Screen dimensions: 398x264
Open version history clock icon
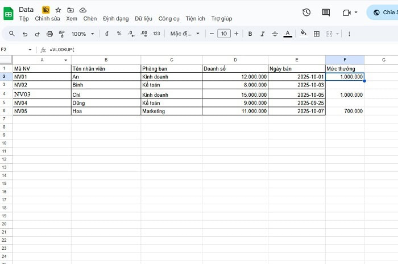[x=306, y=12]
